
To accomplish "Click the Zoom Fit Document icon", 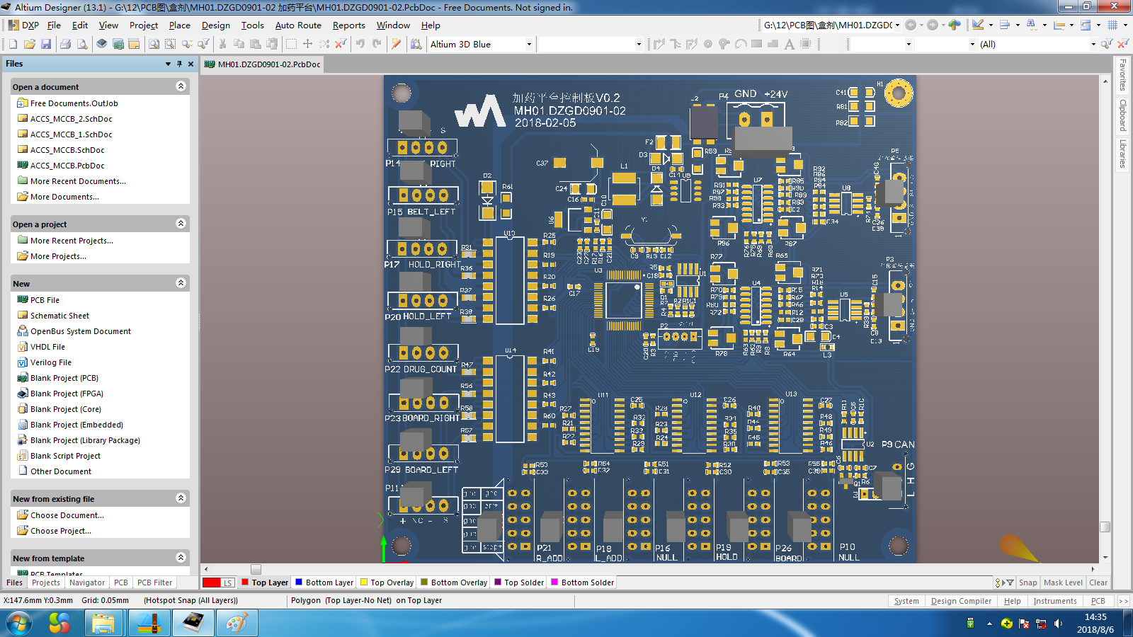I will (154, 44).
